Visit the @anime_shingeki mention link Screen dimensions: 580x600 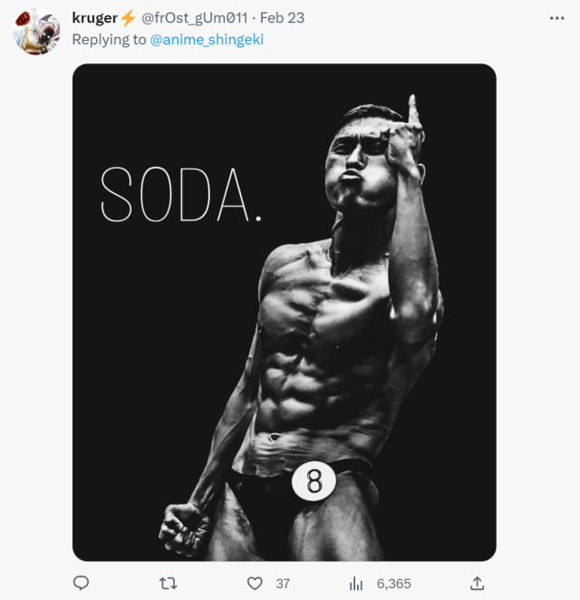pos(207,40)
